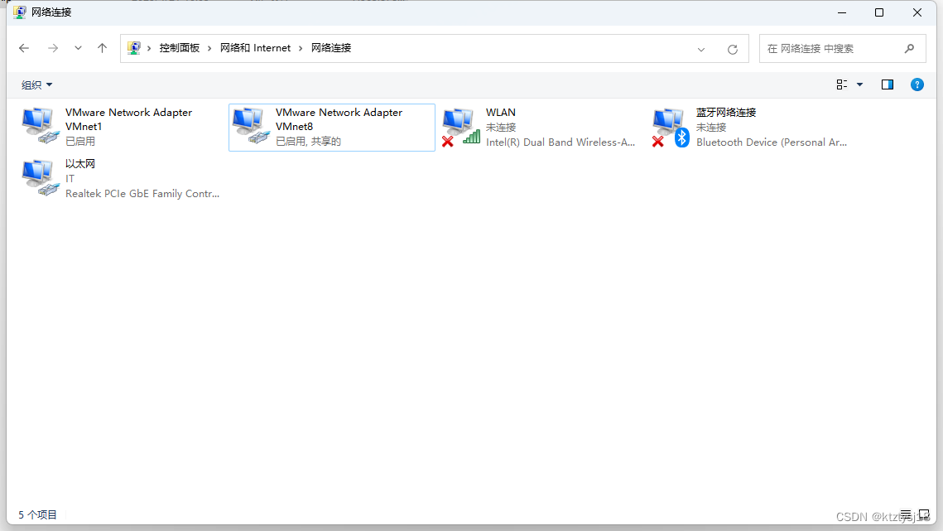Image resolution: width=943 pixels, height=531 pixels.
Task: Open help with the question mark icon
Action: point(917,84)
